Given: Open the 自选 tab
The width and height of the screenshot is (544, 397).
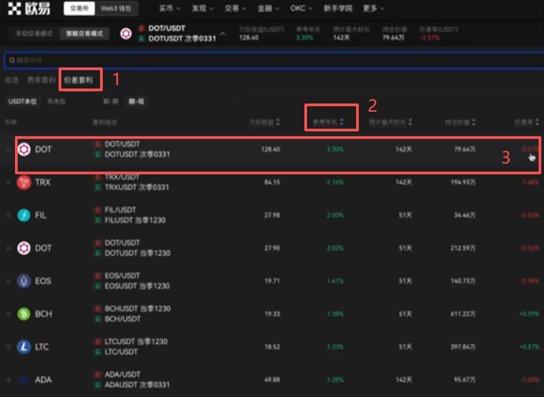Looking at the screenshot, I should (12, 80).
